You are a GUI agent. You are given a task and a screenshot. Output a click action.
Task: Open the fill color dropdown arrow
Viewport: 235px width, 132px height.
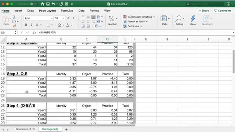coord(63,25)
